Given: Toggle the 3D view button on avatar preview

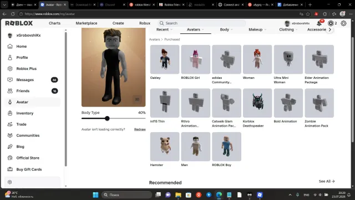Looking at the screenshot, I should (x=137, y=99).
